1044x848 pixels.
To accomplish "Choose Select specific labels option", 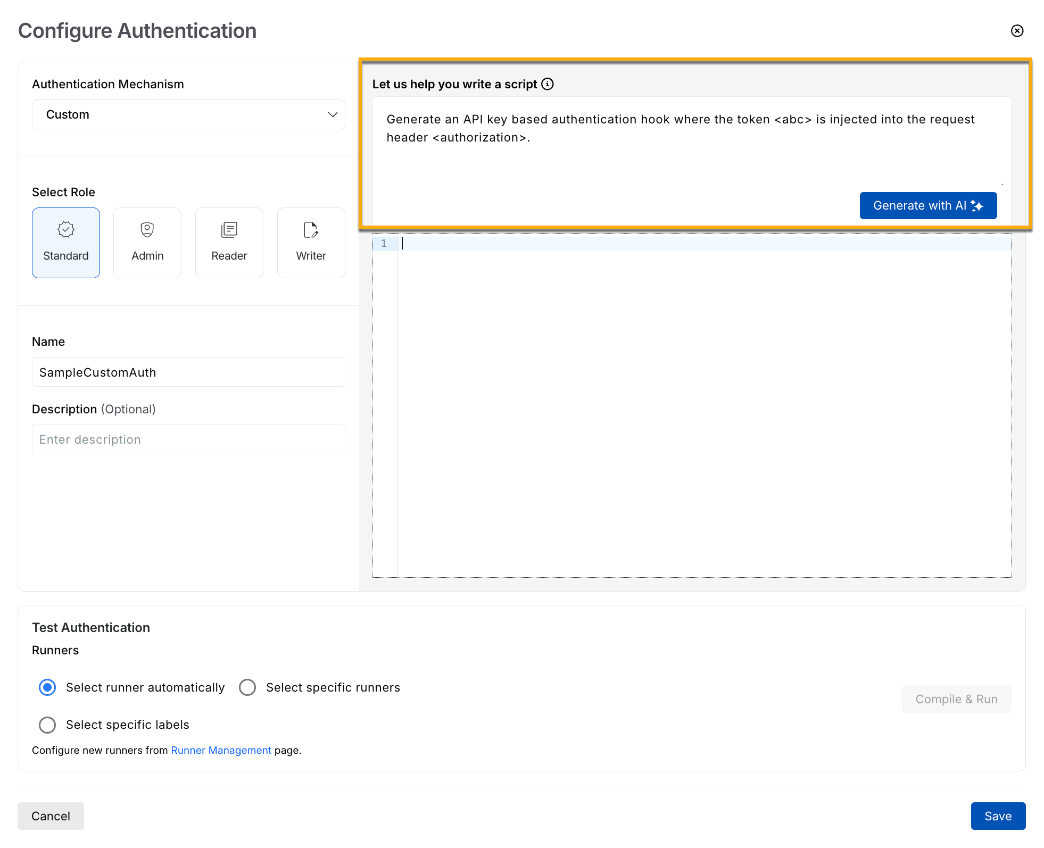I will pyautogui.click(x=47, y=725).
